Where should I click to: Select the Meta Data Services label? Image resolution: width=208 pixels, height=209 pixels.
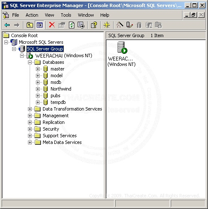[62, 142]
